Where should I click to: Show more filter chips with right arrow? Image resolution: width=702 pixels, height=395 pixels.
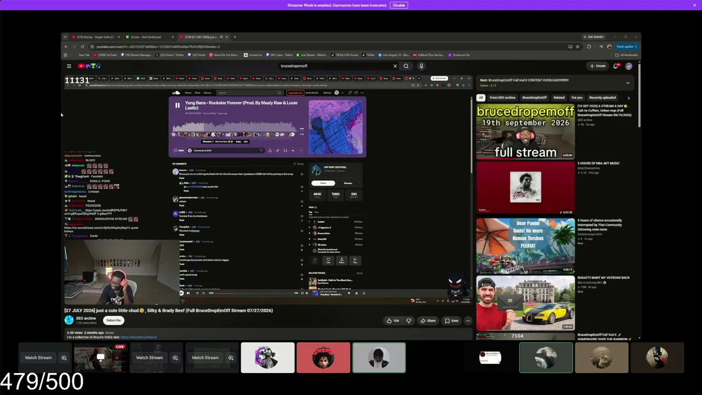click(629, 98)
